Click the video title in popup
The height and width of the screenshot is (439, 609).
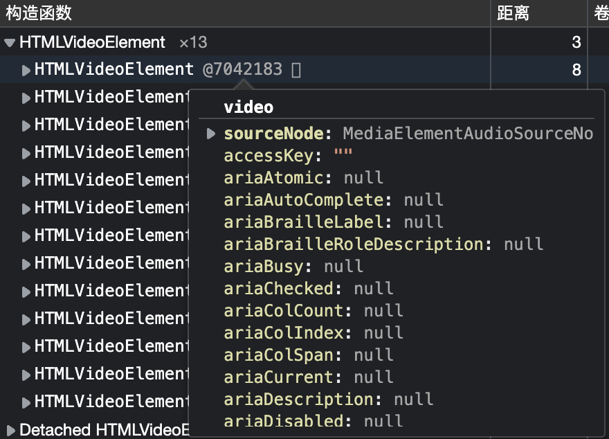click(x=248, y=107)
